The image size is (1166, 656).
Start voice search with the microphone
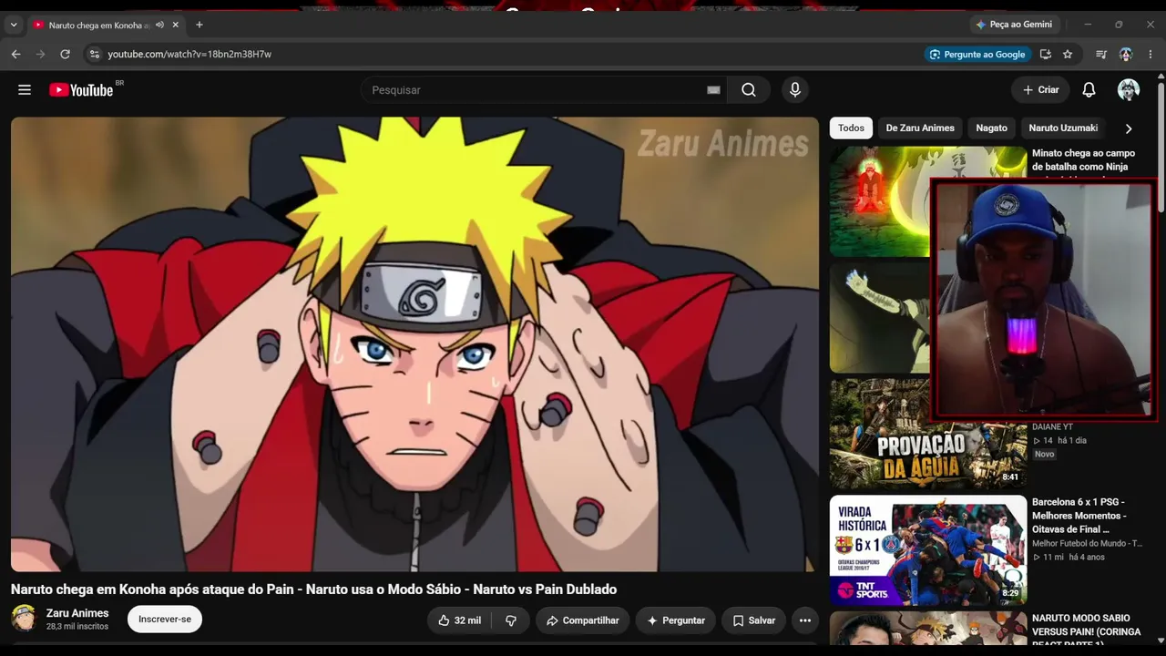tap(795, 90)
